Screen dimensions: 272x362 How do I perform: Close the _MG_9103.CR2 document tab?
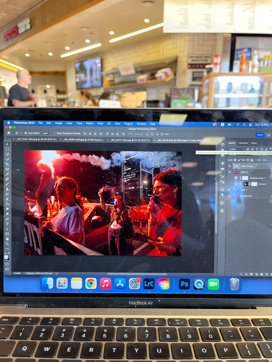tap(154, 140)
